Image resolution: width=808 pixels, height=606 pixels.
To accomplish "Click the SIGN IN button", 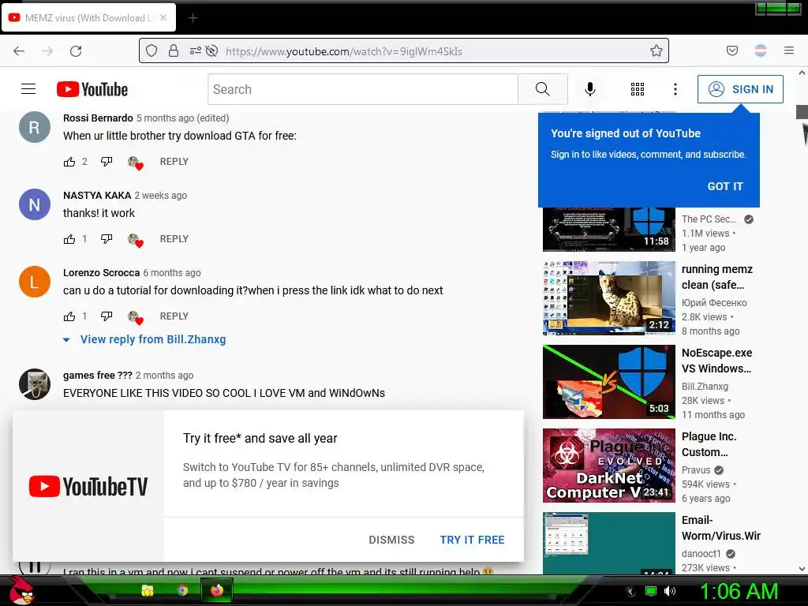I will click(740, 89).
